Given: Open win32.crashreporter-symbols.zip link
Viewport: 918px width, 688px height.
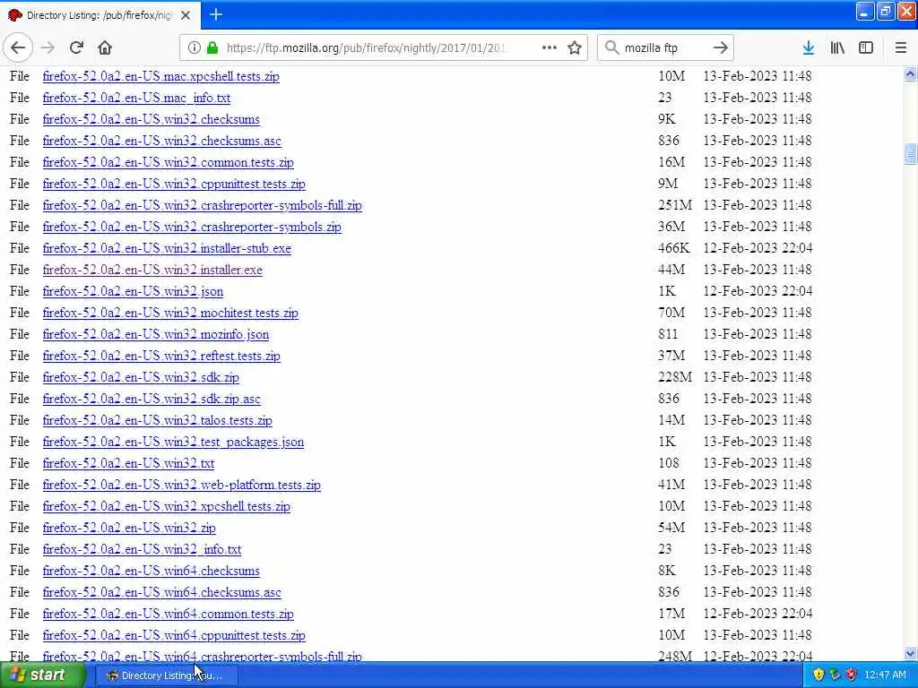Looking at the screenshot, I should coord(192,227).
